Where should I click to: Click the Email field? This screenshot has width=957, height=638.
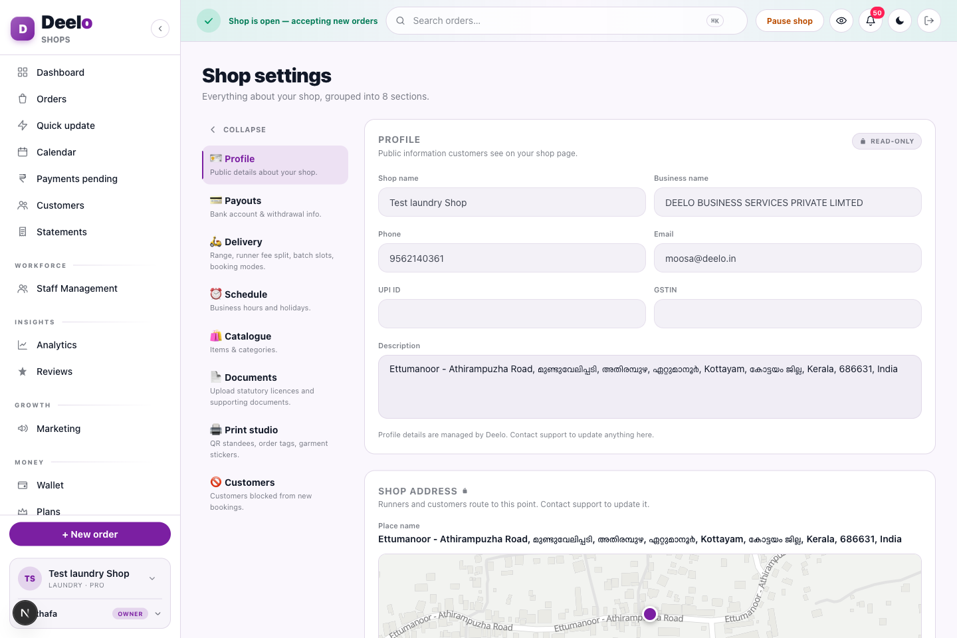point(788,258)
